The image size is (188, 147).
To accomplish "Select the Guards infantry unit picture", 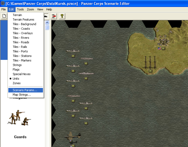I will pyautogui.click(x=19, y=118).
